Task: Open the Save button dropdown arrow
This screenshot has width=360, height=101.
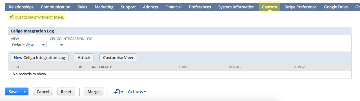Action: pyautogui.click(x=25, y=91)
